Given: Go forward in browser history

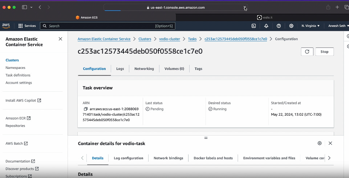Looking at the screenshot, I should point(49,7).
